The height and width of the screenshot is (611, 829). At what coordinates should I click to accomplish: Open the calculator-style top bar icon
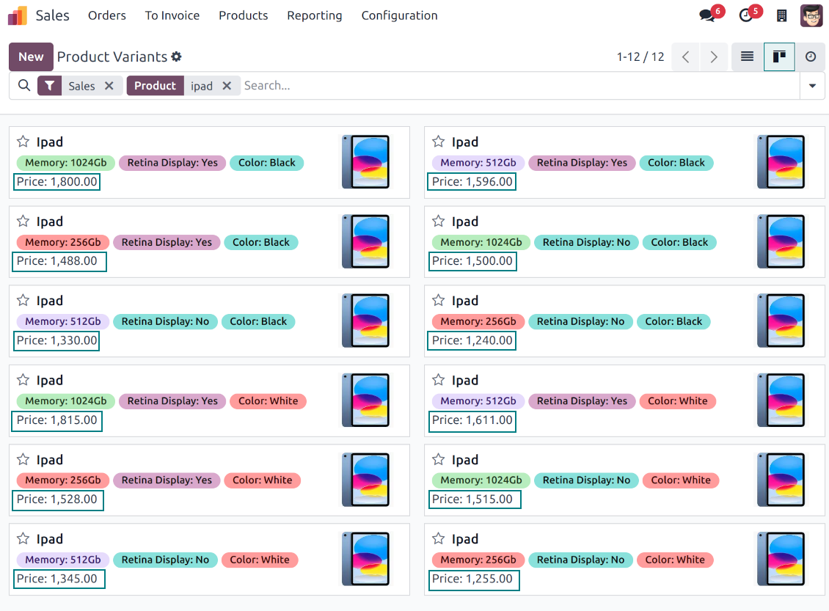coord(781,15)
